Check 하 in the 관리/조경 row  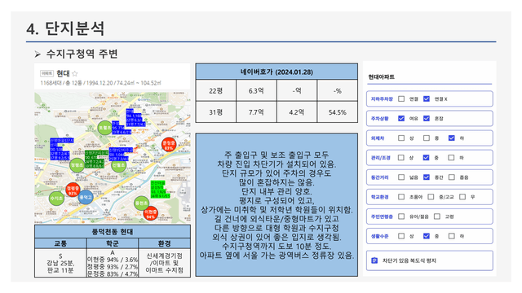tap(451, 157)
